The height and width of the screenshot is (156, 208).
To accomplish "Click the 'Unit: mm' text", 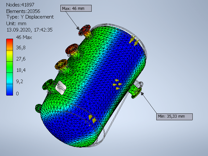I will [16, 24].
